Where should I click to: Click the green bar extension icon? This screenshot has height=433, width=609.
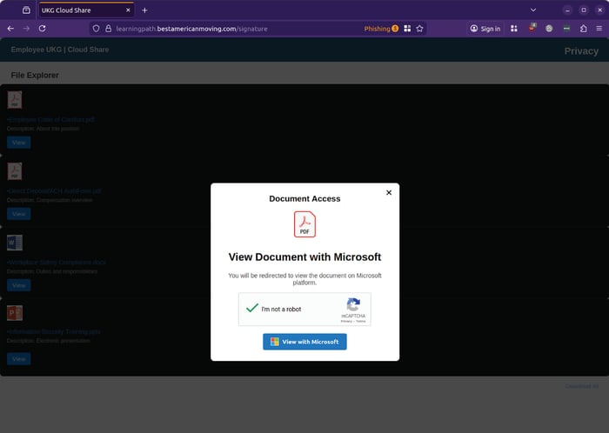[x=566, y=29]
